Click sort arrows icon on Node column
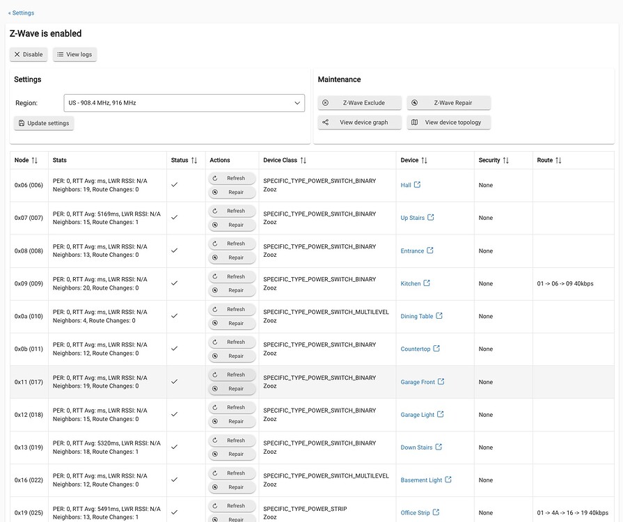 [35, 160]
